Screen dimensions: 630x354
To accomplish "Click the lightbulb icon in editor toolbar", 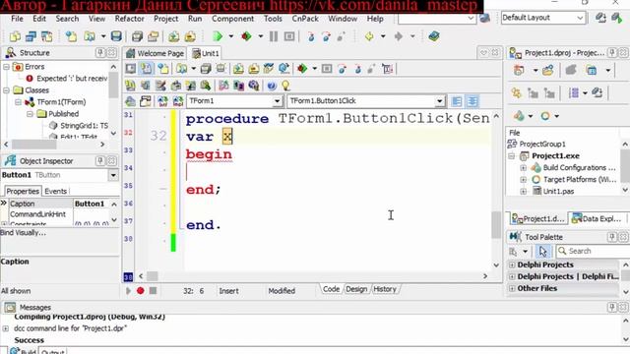I will pyautogui.click(x=285, y=86).
